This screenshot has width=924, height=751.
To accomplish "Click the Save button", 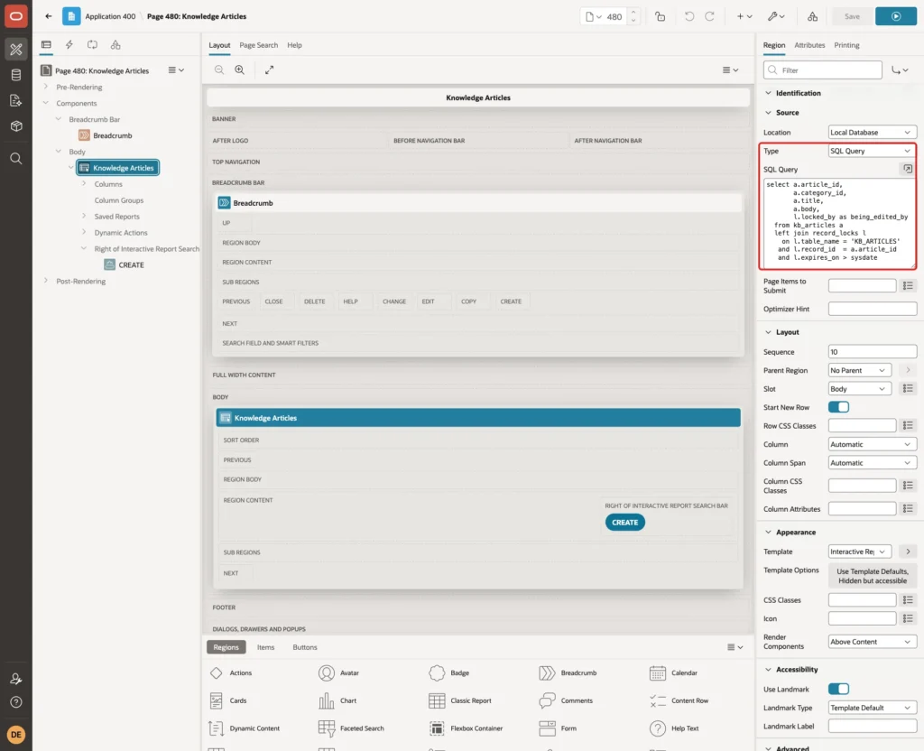I will coord(852,16).
